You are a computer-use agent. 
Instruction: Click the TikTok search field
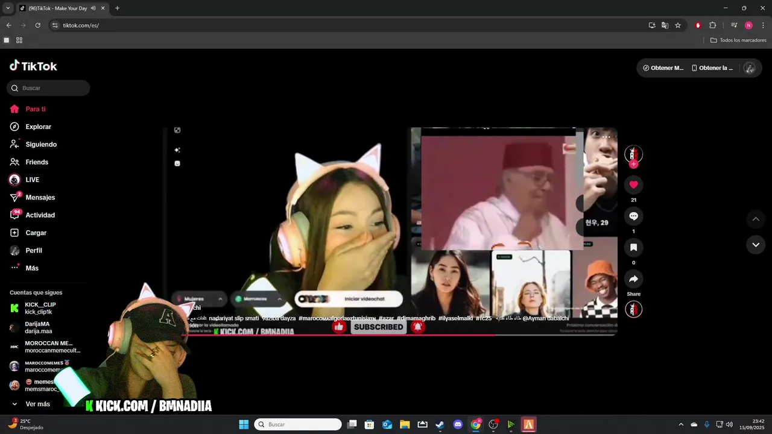click(x=48, y=88)
